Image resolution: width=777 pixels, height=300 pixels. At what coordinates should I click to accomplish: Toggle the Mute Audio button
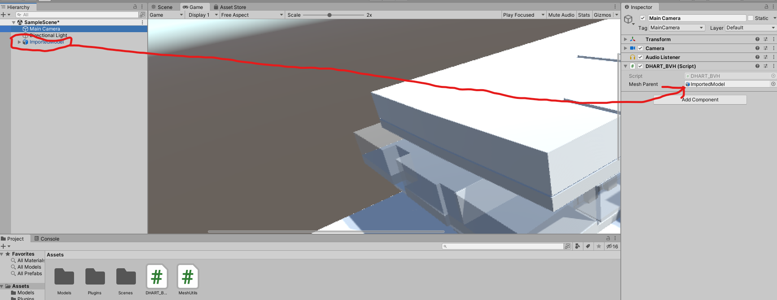pyautogui.click(x=561, y=15)
